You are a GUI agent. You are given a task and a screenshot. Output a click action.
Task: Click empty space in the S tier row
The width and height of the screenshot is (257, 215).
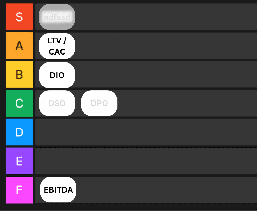[x=165, y=17]
